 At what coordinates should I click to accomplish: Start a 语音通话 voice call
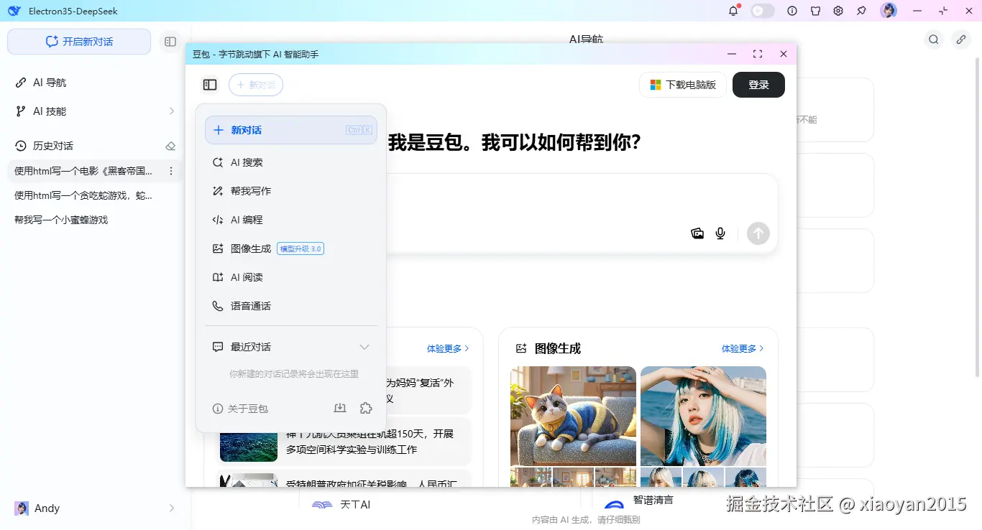250,305
